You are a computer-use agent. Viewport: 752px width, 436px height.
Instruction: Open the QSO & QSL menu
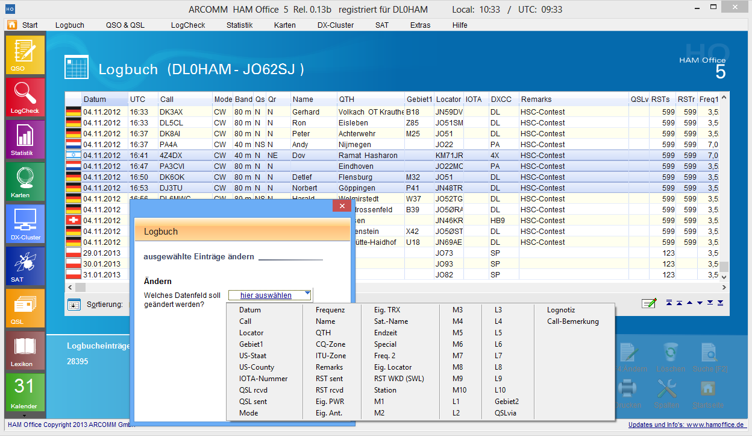point(125,25)
